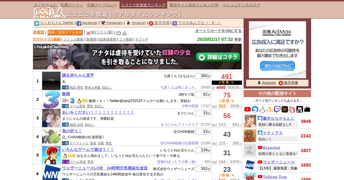Click the Rakuten 'R' icon in top link bar
344x180 pixels.
[x=151, y=23]
